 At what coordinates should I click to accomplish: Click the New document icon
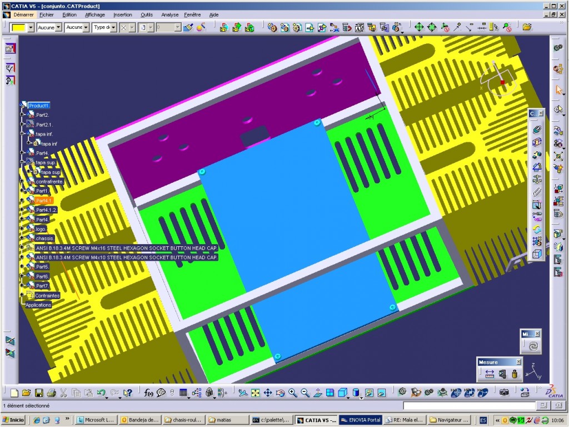14,393
